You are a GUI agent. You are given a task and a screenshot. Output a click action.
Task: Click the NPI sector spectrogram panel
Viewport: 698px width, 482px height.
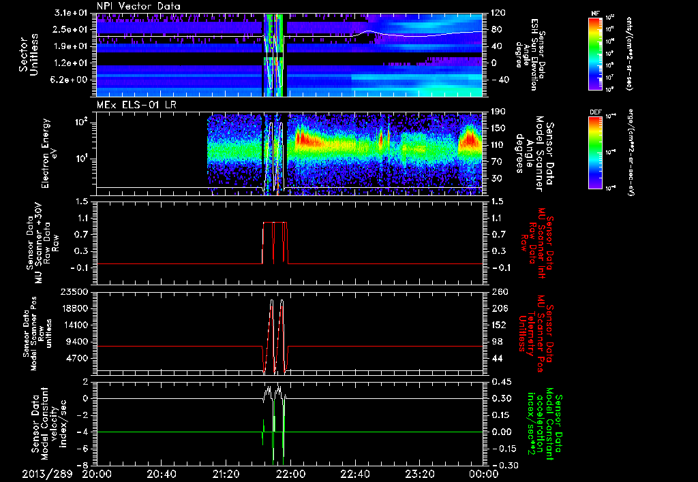[x=289, y=54]
